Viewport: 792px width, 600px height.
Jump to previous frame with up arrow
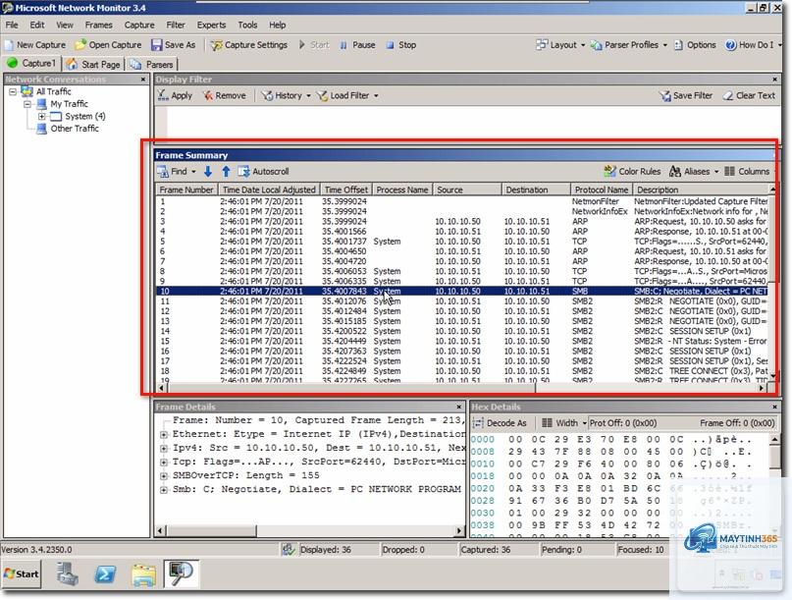226,172
